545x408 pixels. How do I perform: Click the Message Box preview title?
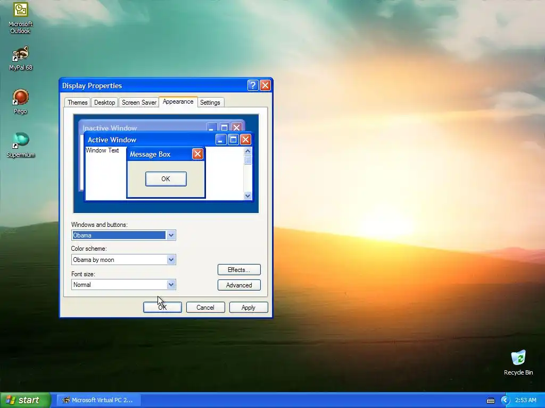150,155
